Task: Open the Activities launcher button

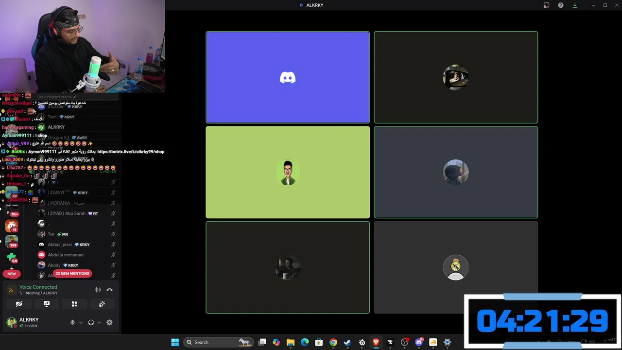Action: [x=74, y=304]
